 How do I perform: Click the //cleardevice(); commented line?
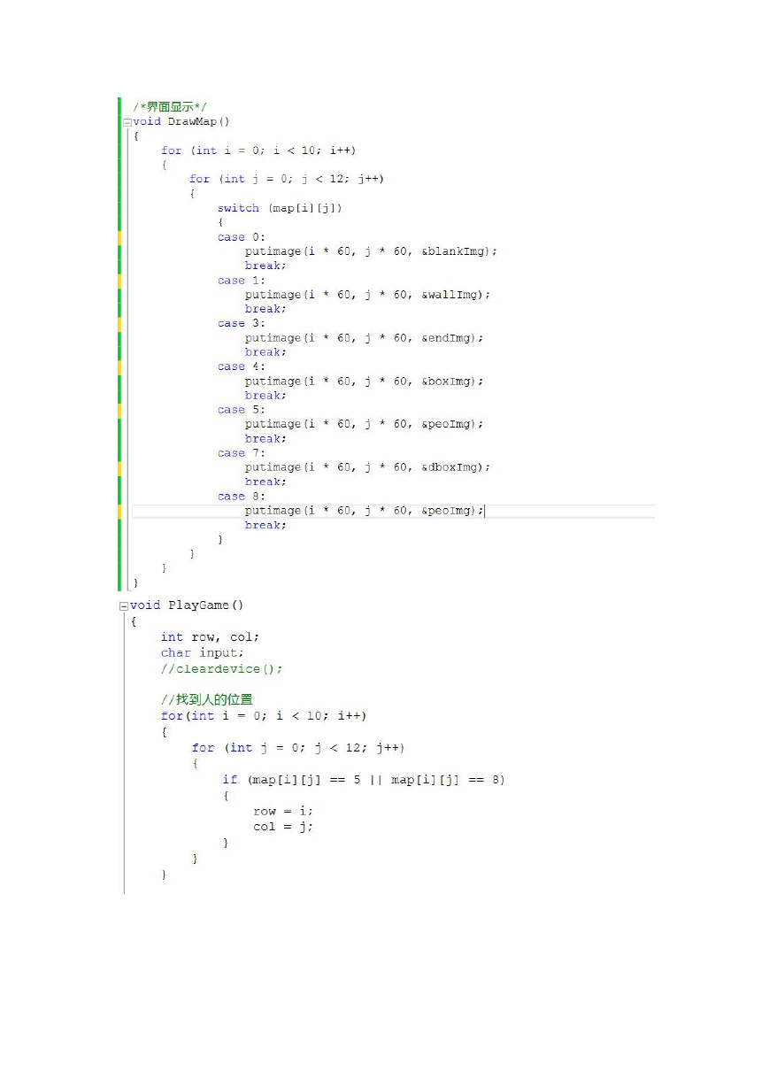tap(222, 669)
